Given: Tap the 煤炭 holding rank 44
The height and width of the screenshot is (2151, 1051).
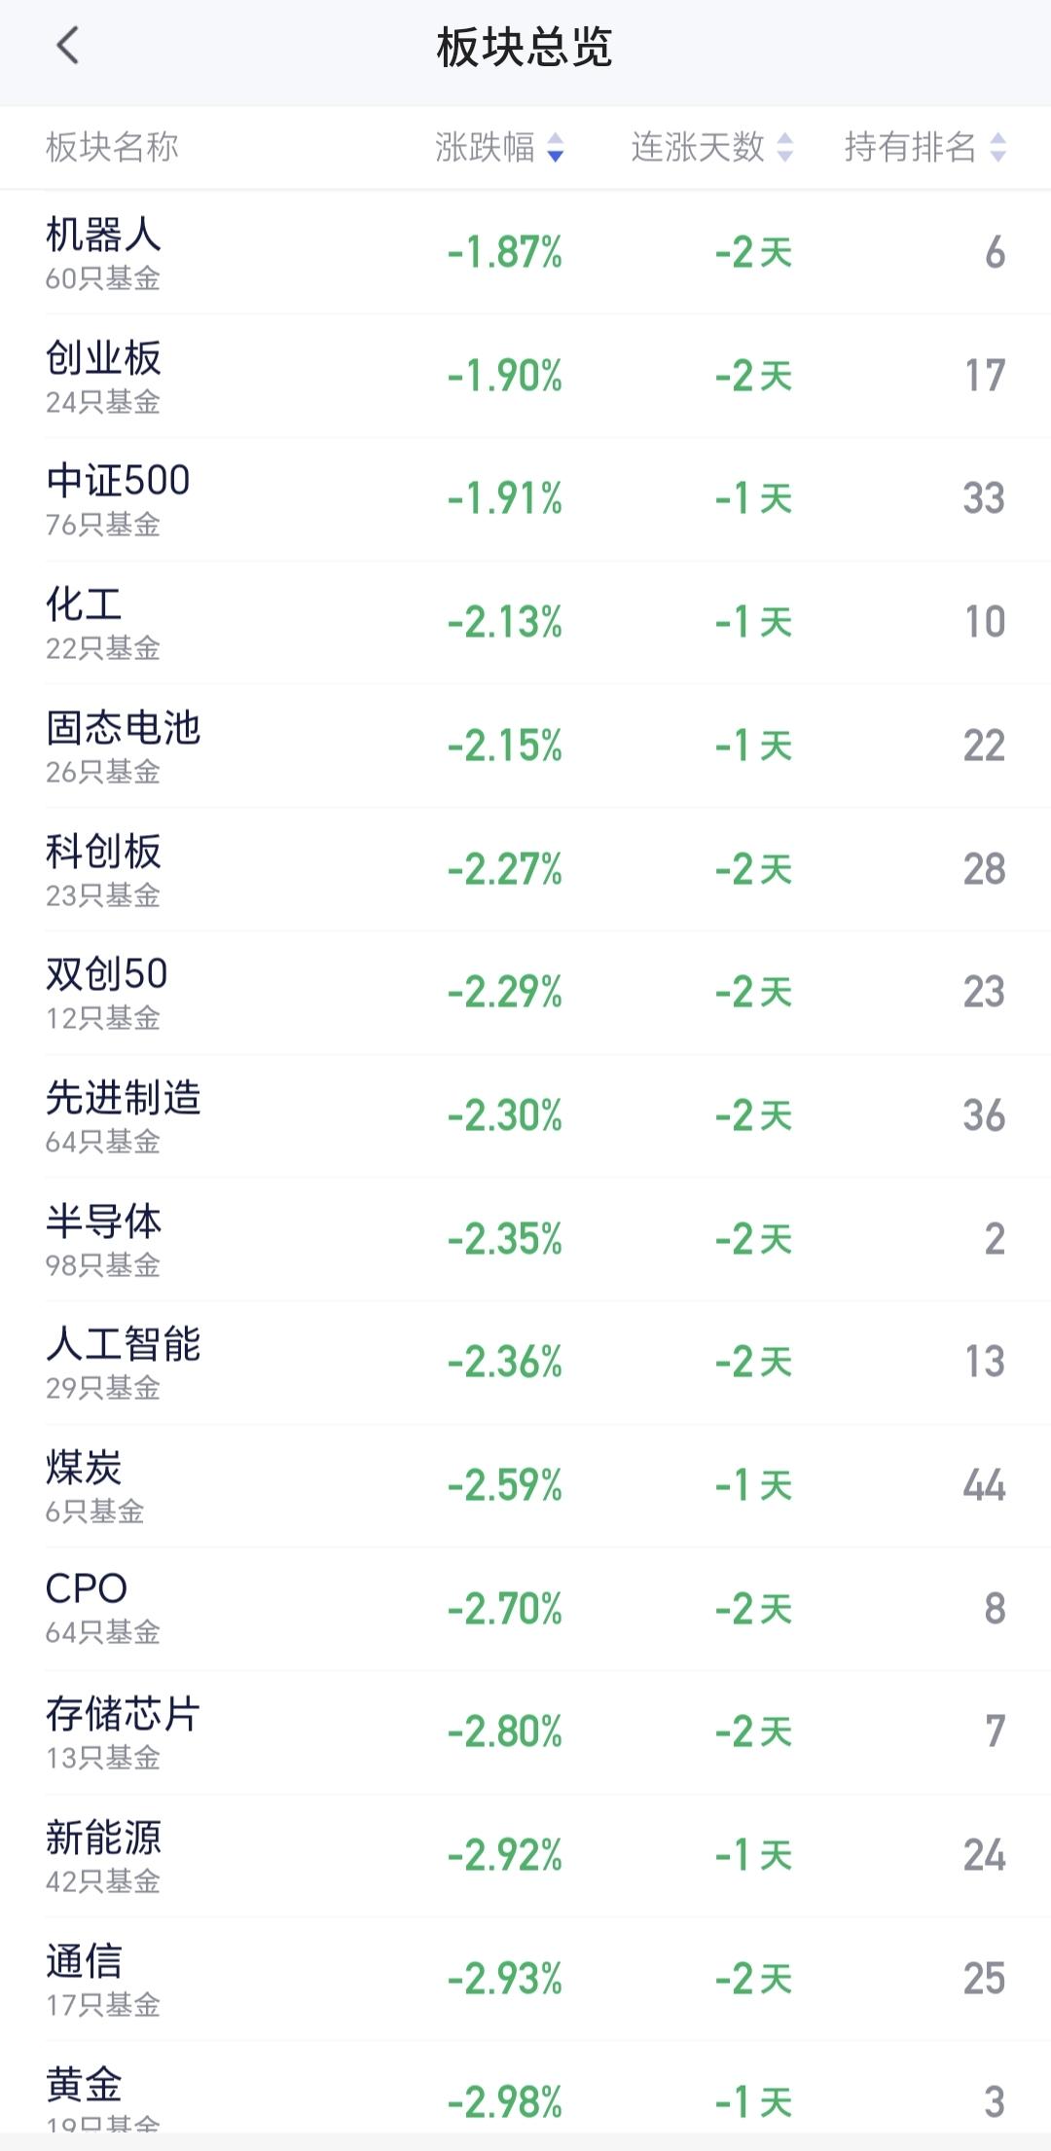Looking at the screenshot, I should click(984, 1485).
